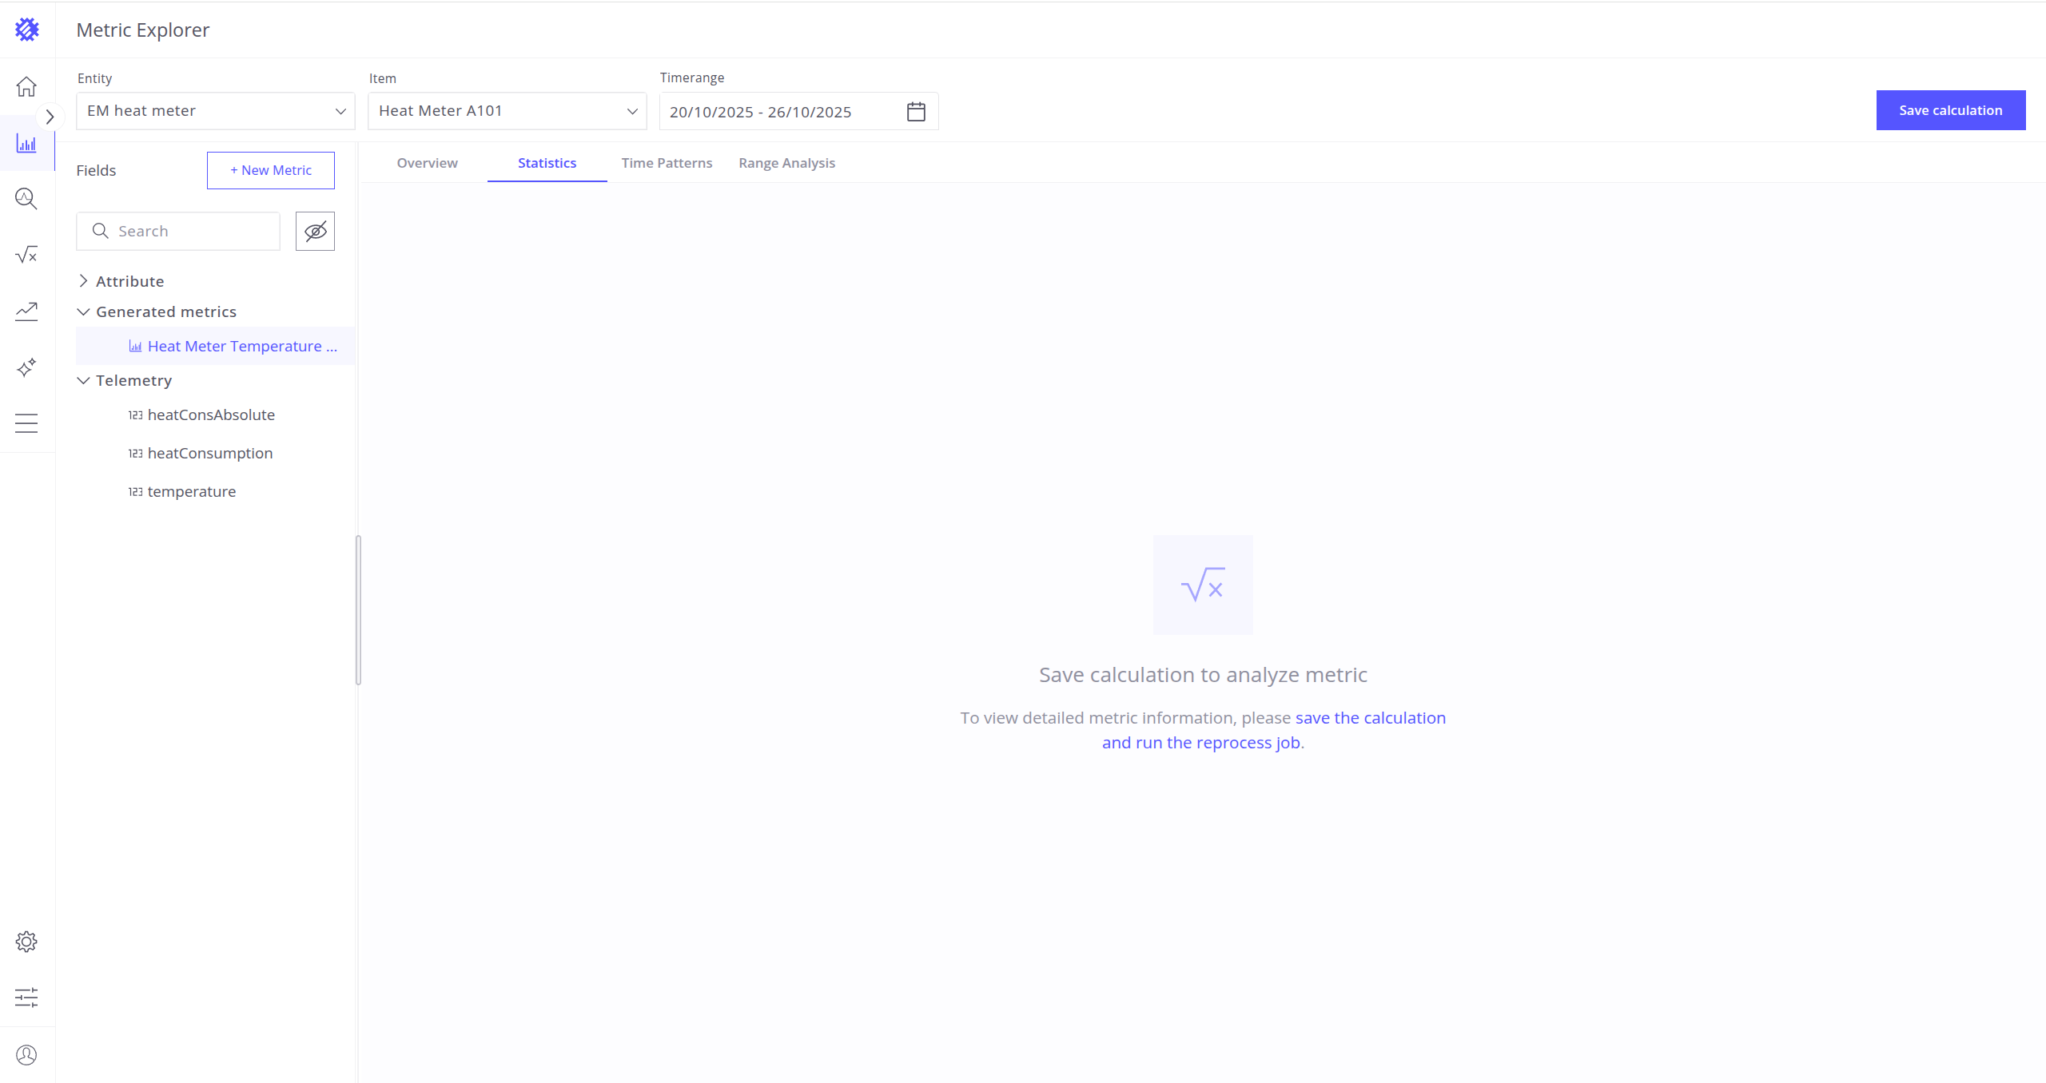Expand the Attribute tree group
This screenshot has height=1083, width=2046.
tap(83, 281)
